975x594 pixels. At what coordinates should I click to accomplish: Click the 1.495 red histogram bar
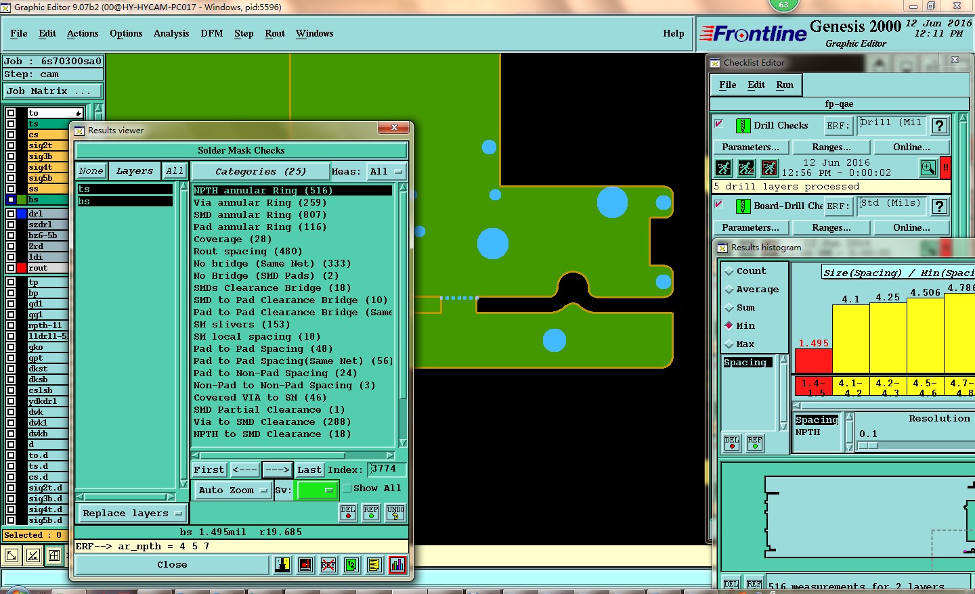click(813, 361)
